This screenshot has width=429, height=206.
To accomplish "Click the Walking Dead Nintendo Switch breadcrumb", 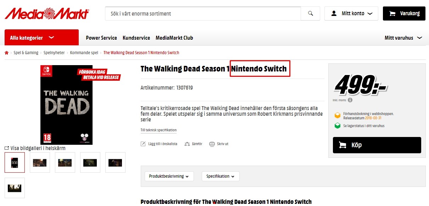I will click(x=141, y=53).
